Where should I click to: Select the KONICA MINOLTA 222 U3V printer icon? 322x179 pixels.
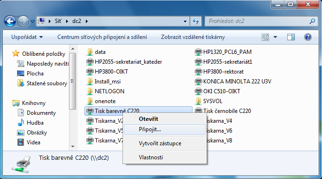pos(199,82)
